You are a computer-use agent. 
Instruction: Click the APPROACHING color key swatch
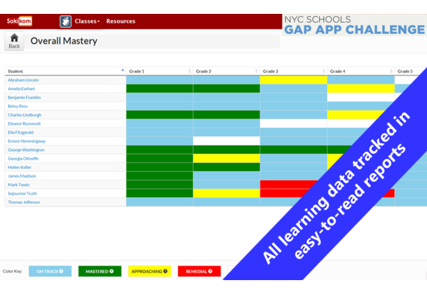(x=149, y=271)
